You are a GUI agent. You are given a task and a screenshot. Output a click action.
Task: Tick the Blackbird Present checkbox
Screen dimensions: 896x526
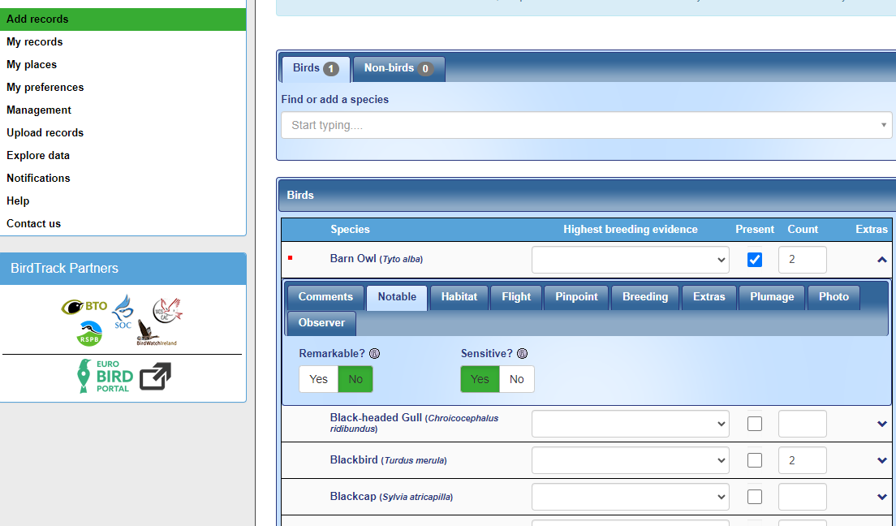755,460
